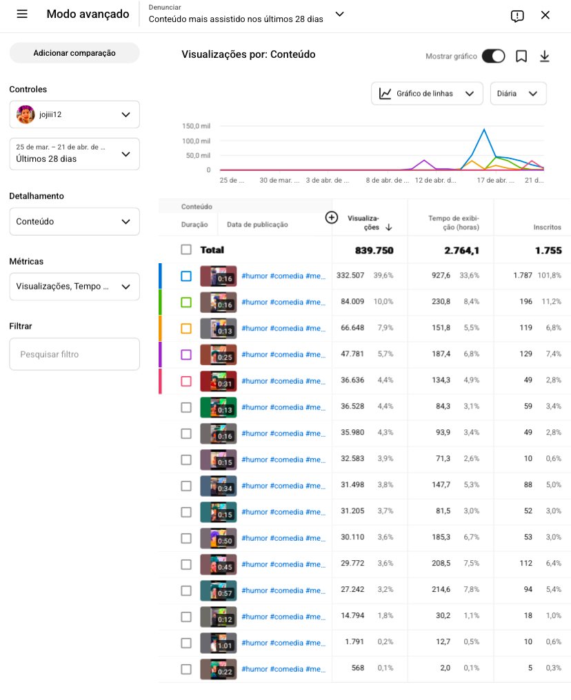This screenshot has height=700, width=571.
Task: Open the video title link with 66.648 views
Action: tap(283, 328)
